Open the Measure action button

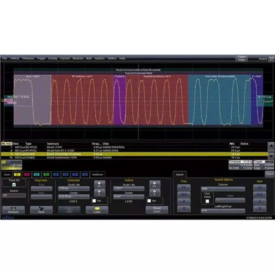pos(13,210)
